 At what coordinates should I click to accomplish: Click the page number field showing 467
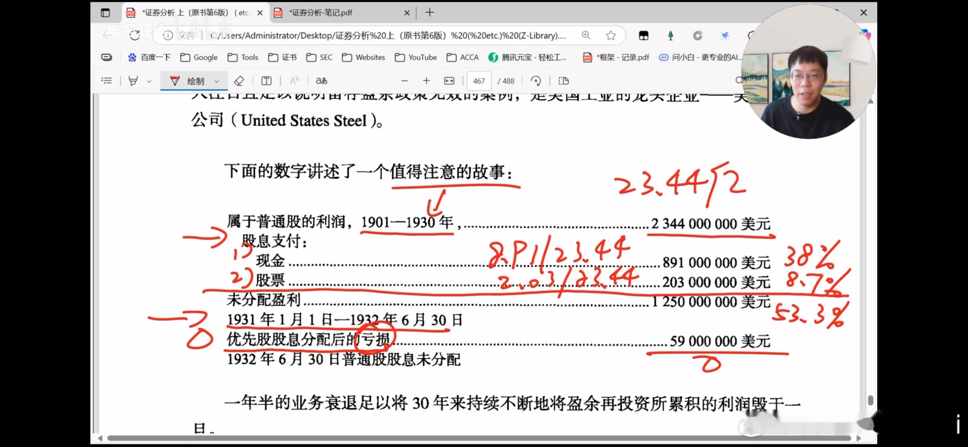(479, 81)
